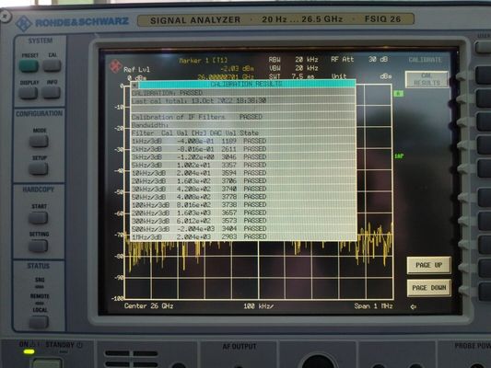Image resolution: width=491 pixels, height=368 pixels.
Task: Toggle the ON/STANDBY power switch
Action: click(x=47, y=363)
